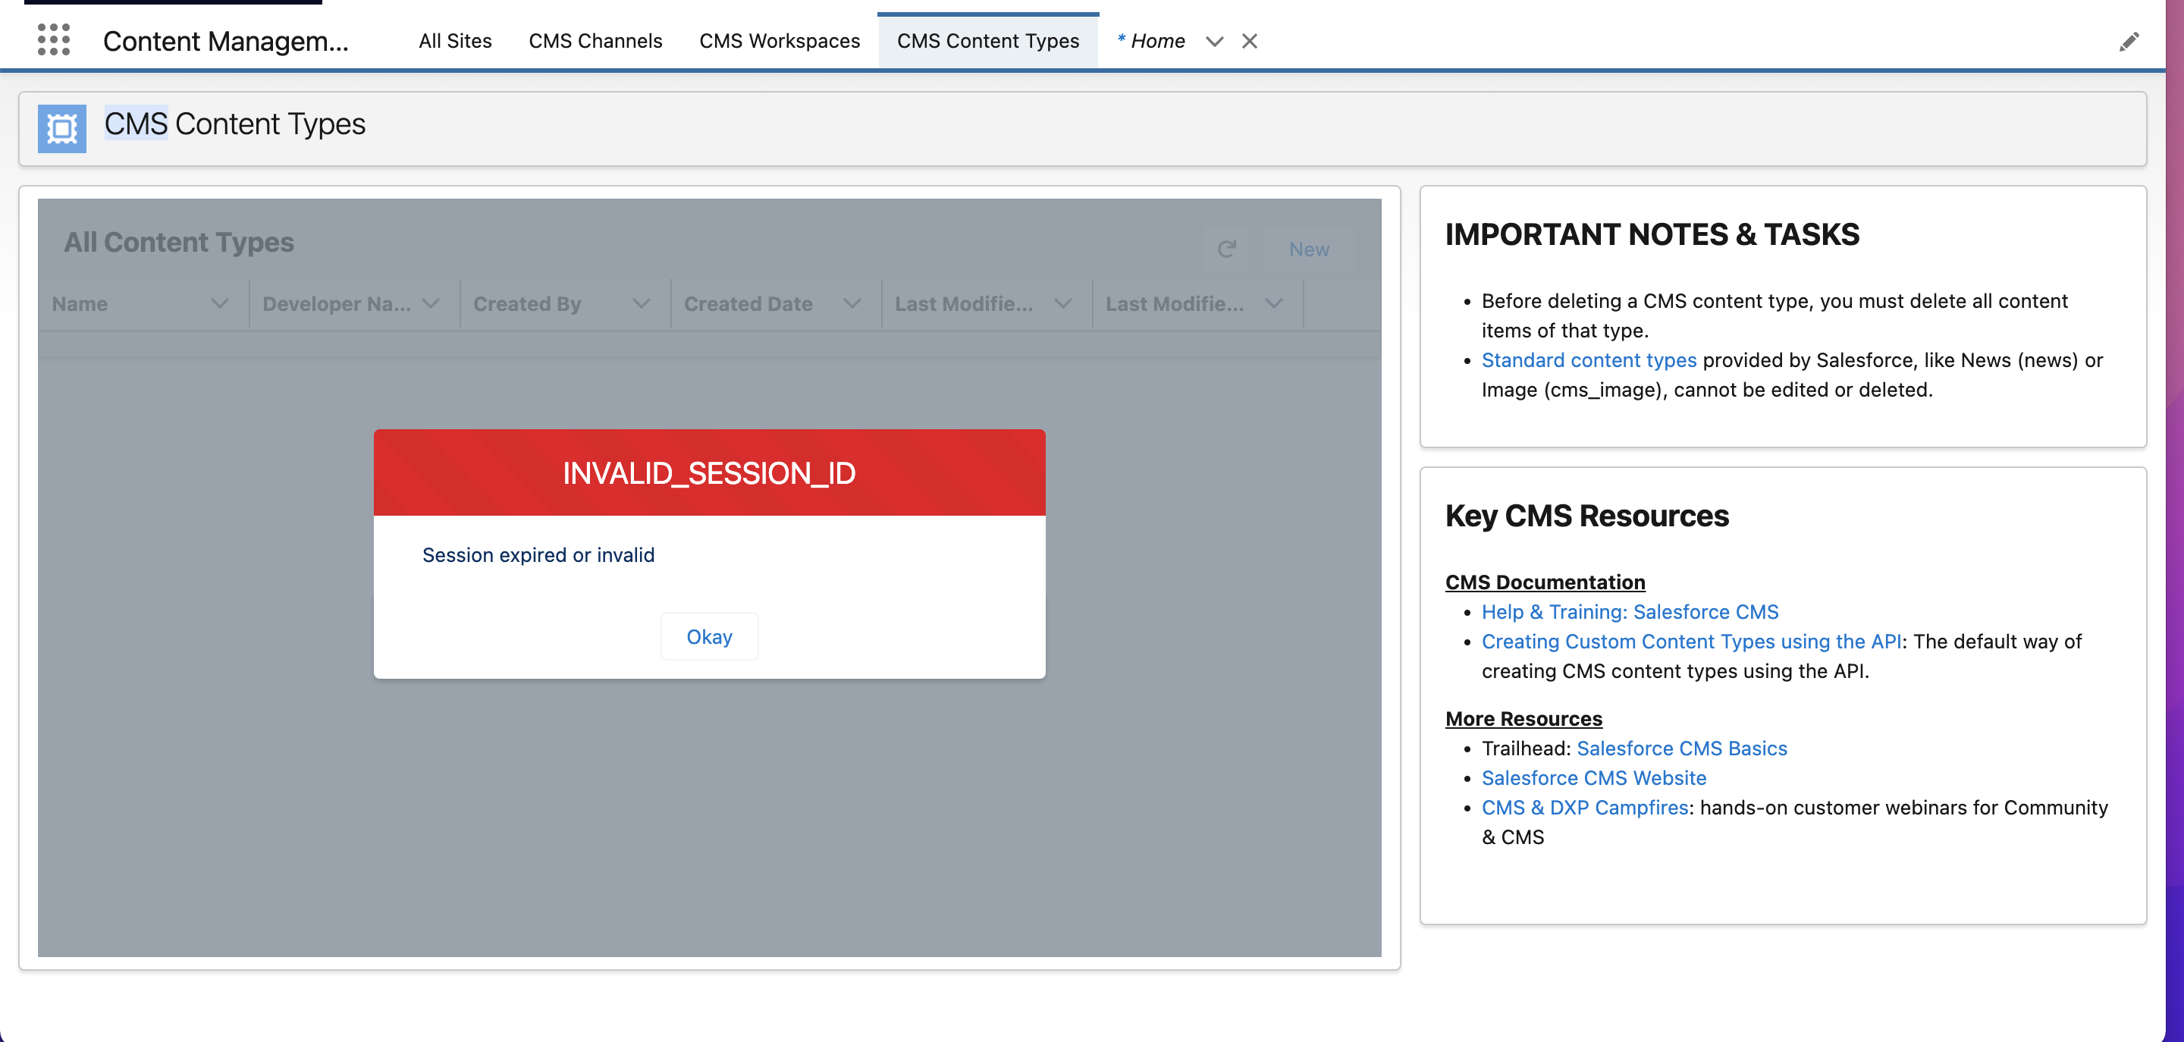This screenshot has height=1042, width=2184.
Task: Open Help & Training: Salesforce CMS link
Action: tap(1629, 612)
